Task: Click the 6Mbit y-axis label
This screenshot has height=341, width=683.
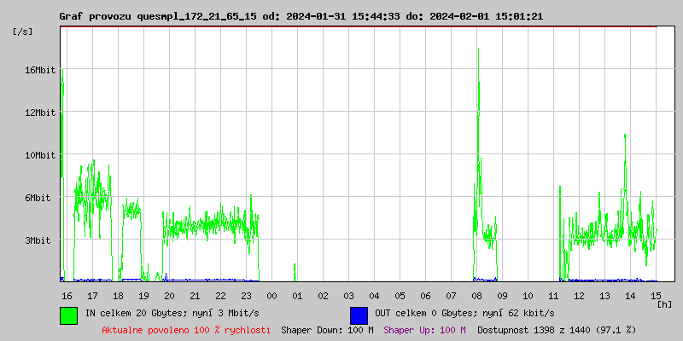Action: (x=38, y=198)
